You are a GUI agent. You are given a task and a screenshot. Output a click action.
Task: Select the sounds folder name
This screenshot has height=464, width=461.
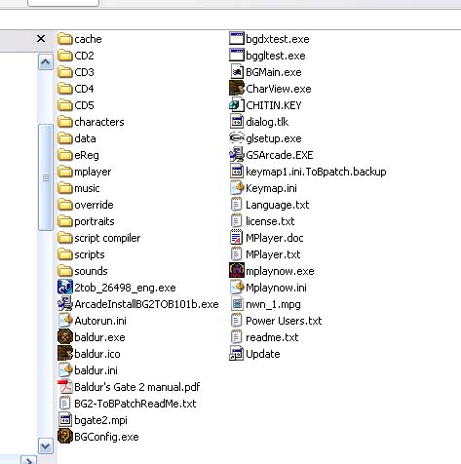(91, 271)
